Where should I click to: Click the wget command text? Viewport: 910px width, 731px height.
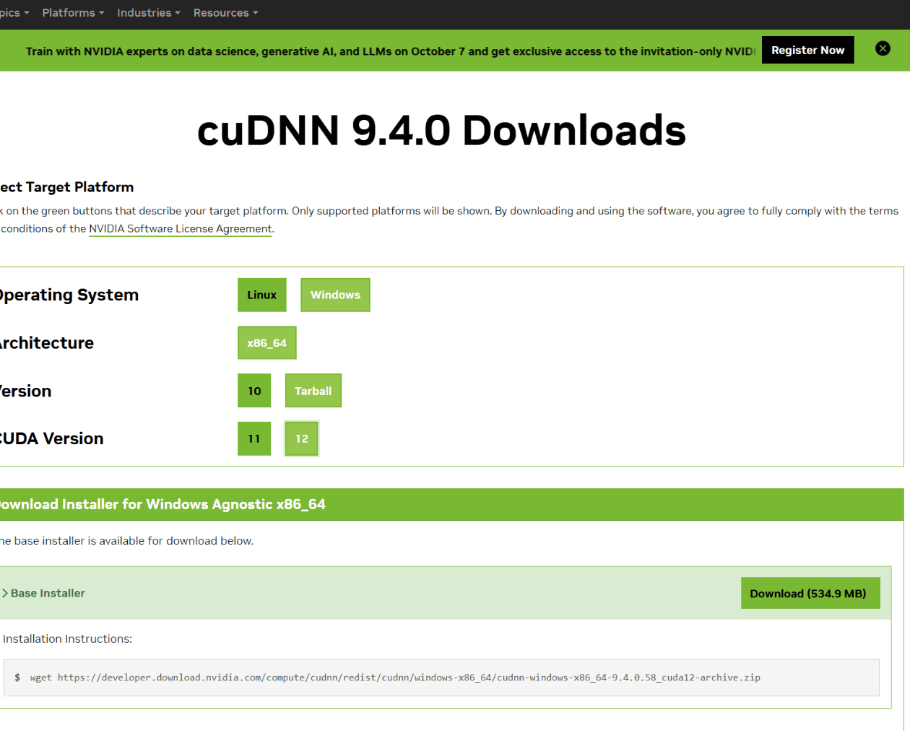coord(395,678)
